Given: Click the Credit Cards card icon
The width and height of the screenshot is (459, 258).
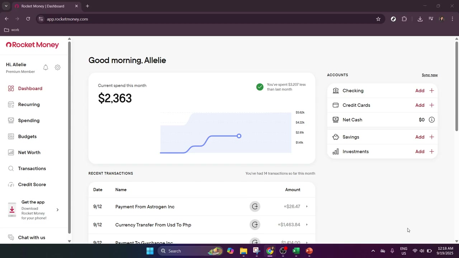Looking at the screenshot, I should [336, 105].
